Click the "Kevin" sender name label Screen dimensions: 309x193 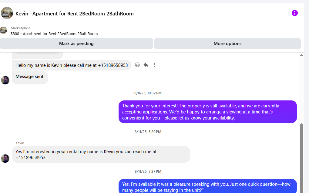tap(20, 143)
